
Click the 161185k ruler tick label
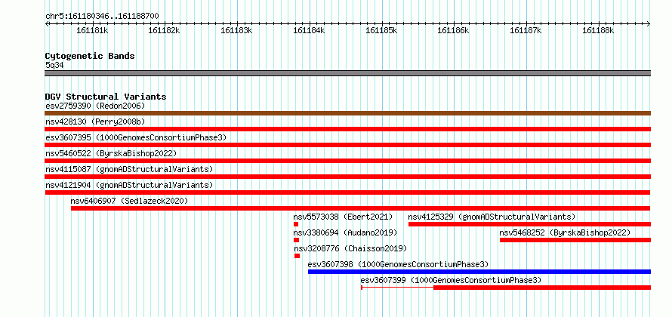381,30
